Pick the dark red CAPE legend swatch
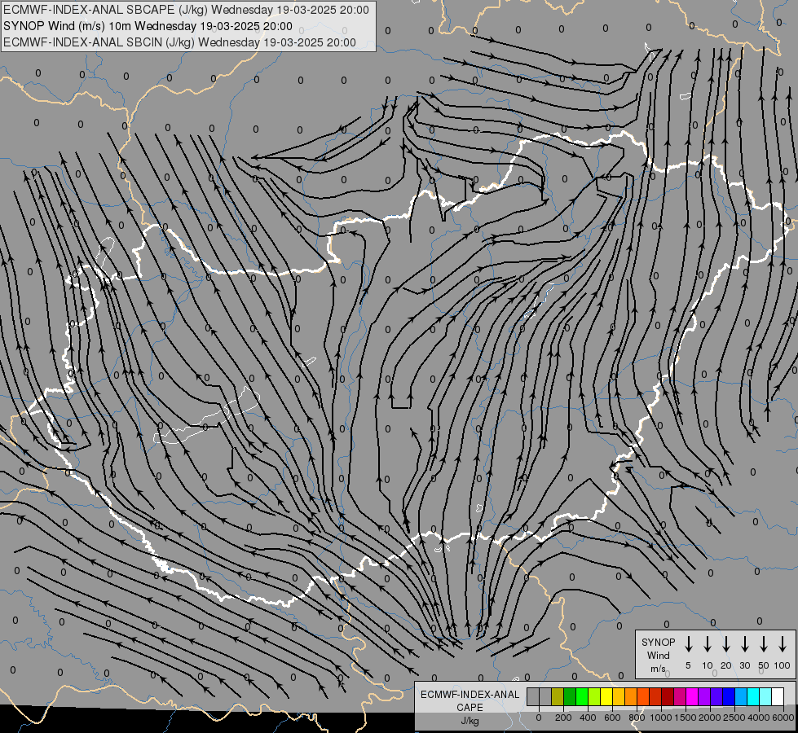The height and width of the screenshot is (733, 798). (668, 696)
